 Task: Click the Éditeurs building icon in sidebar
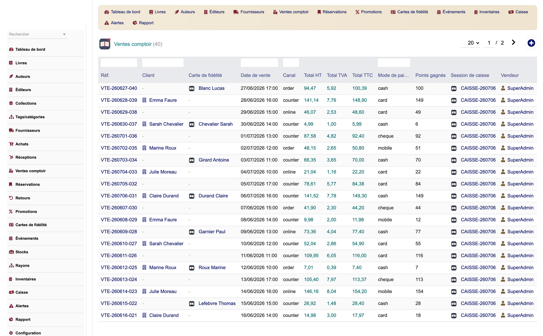click(x=11, y=90)
